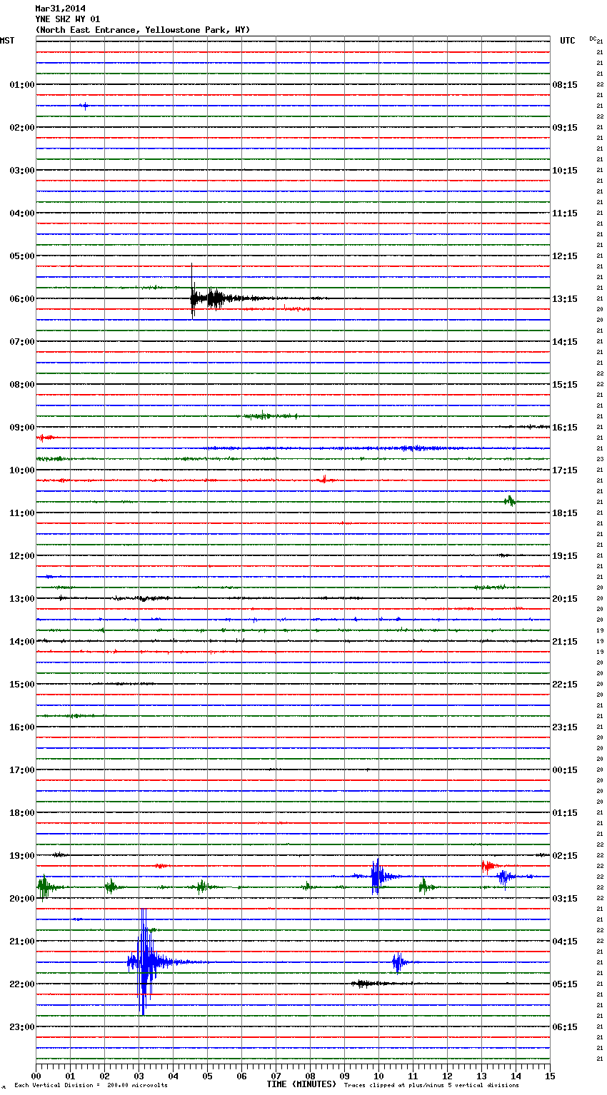The image size is (607, 1095).
Task: Select the 17:00 MST time label
Action: pos(22,770)
